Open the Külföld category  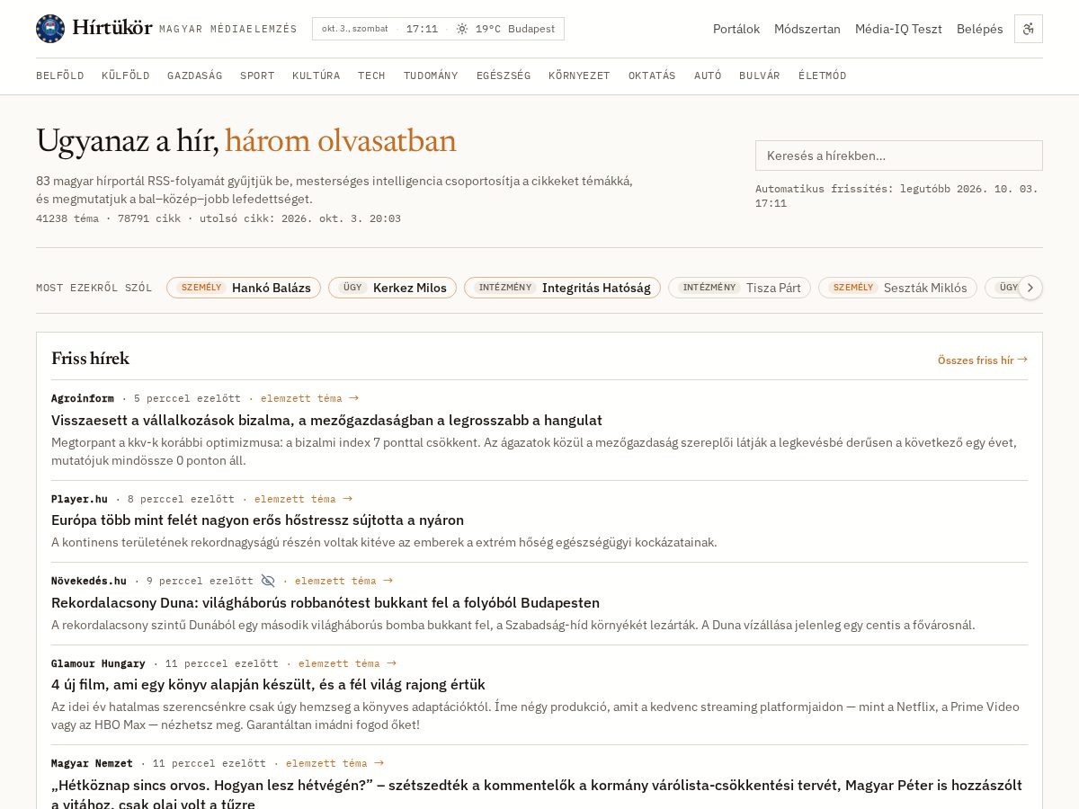click(x=126, y=76)
